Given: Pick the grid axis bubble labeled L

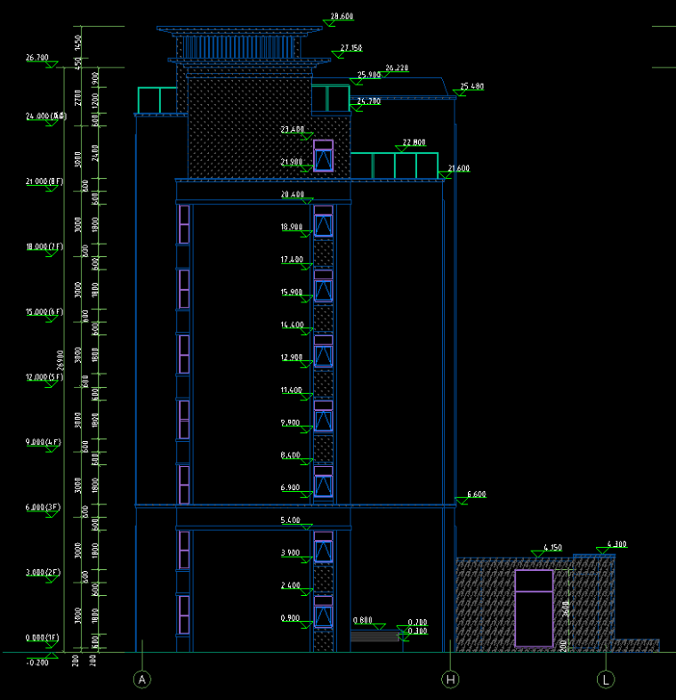Looking at the screenshot, I should (606, 680).
